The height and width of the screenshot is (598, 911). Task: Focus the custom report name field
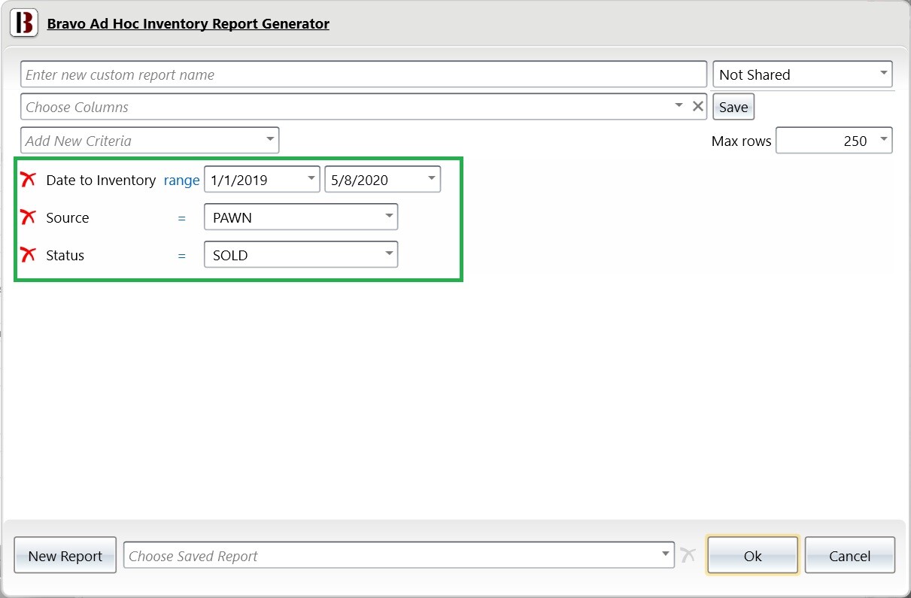click(x=363, y=74)
